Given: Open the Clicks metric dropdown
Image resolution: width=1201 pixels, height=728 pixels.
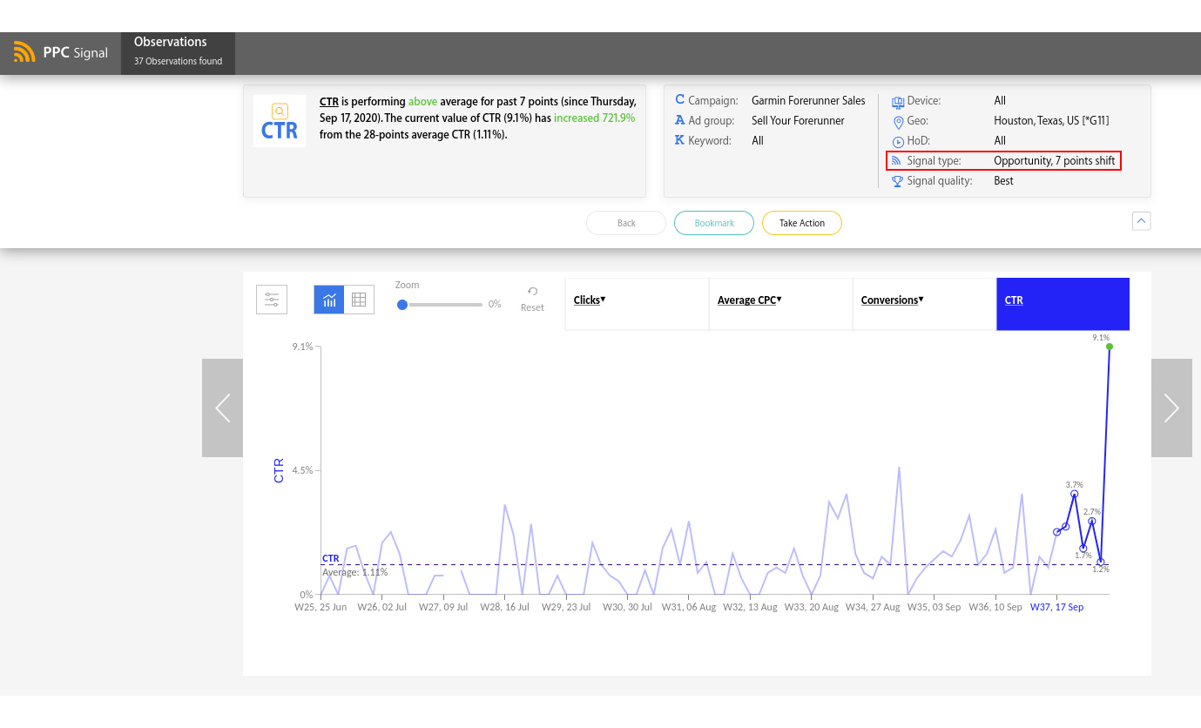Looking at the screenshot, I should click(x=590, y=300).
